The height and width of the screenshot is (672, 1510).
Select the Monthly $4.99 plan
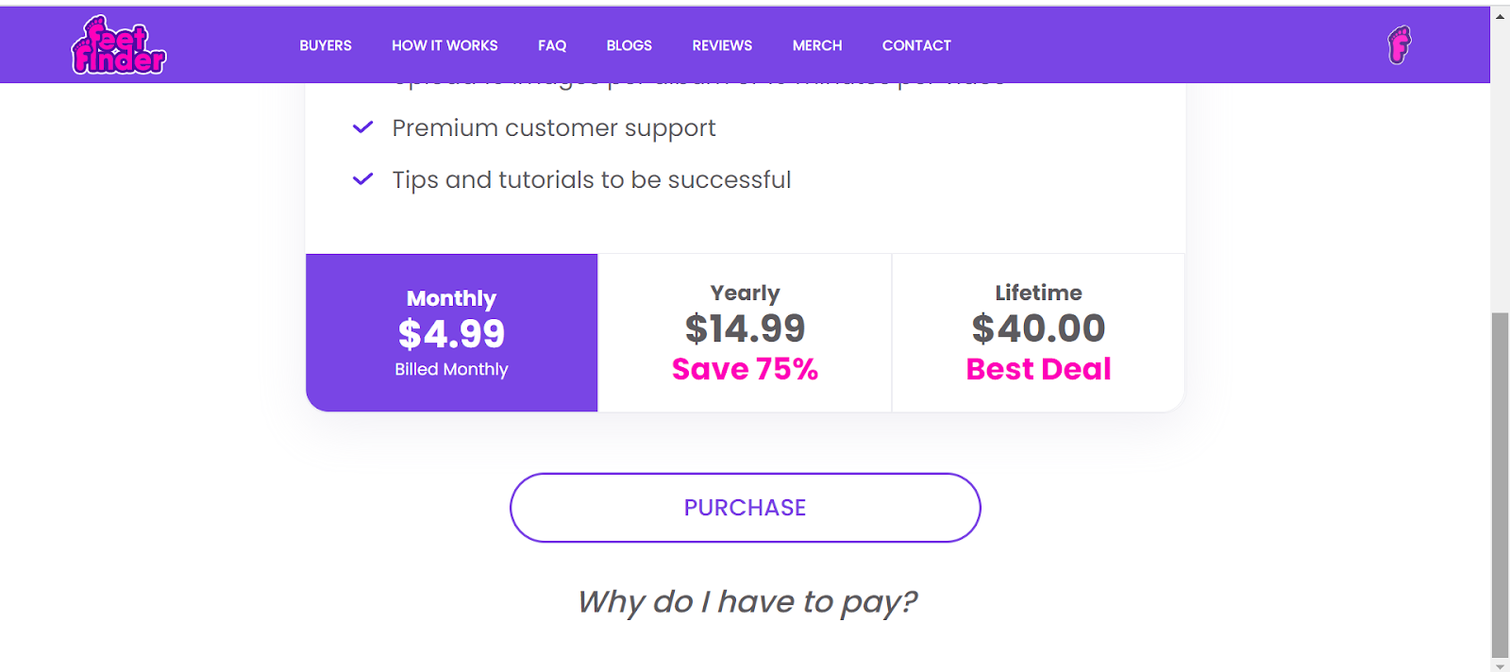451,332
